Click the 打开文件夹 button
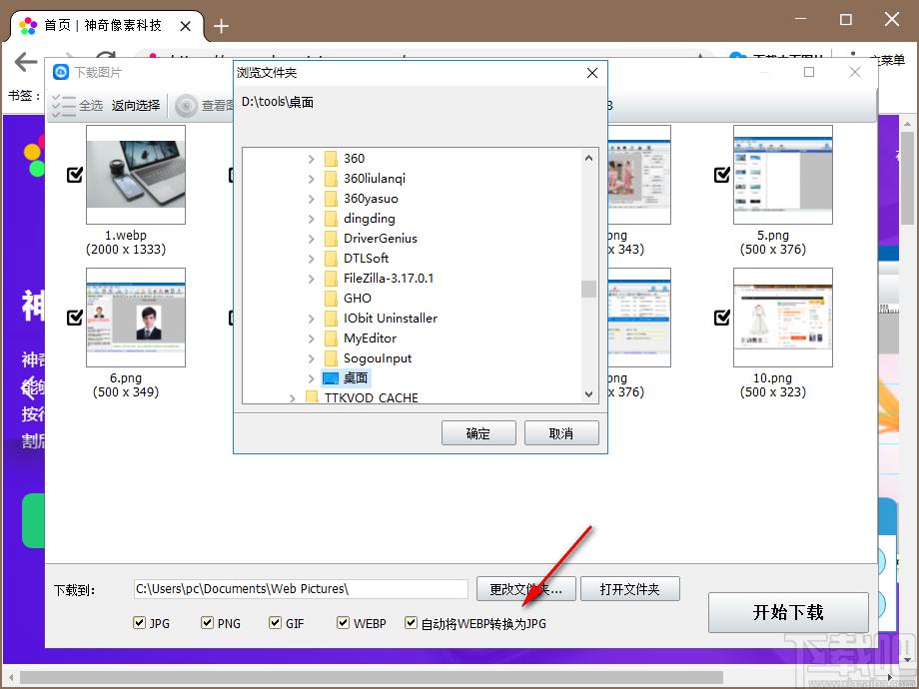919x689 pixels. 630,589
